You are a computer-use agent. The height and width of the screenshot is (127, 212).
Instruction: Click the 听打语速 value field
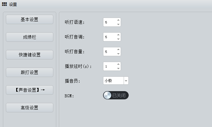[x=109, y=22]
